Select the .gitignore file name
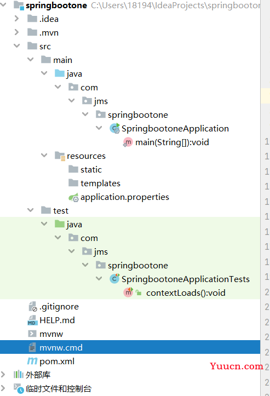Viewport: 270px width, 396px height. (59, 307)
